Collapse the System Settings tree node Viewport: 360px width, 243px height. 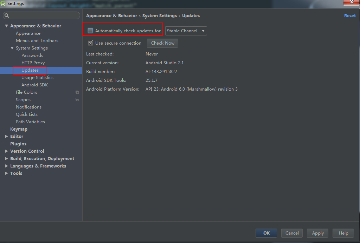(12, 48)
